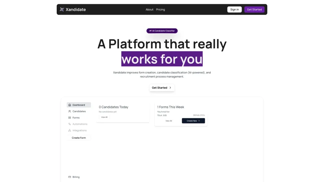The height and width of the screenshot is (182, 324).
Task: Click the plus icon on Create New
Action: [199, 121]
